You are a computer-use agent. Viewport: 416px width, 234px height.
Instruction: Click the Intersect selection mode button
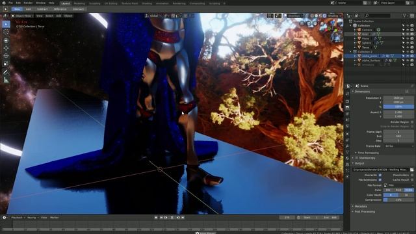tap(78, 9)
